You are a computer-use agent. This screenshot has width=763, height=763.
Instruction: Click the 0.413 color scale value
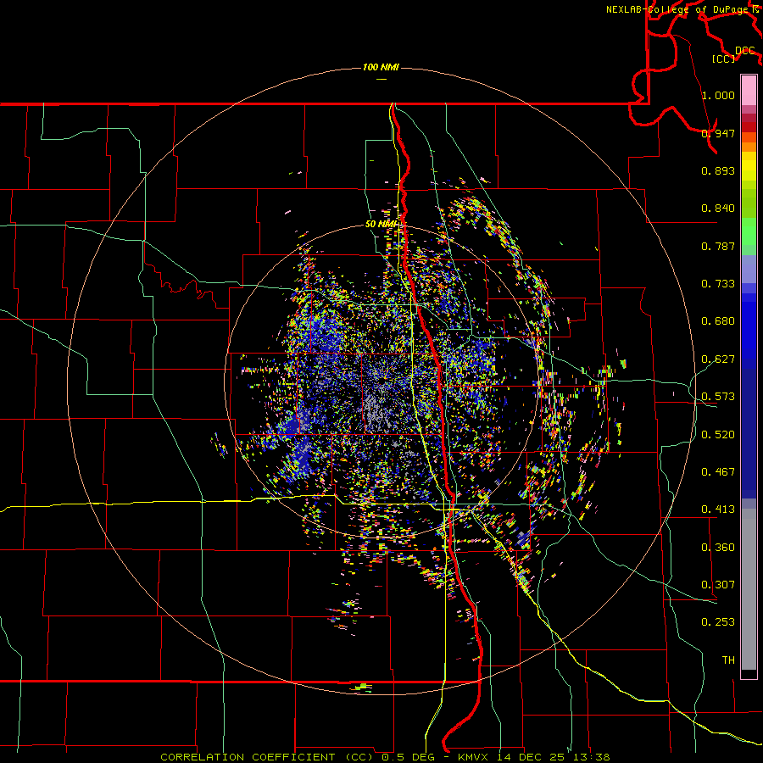pos(718,510)
